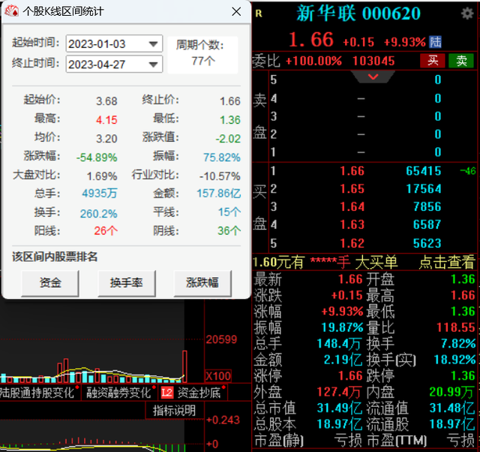Open the 终止时间 date dropdown
Screen dimensions: 480x452
coord(153,65)
